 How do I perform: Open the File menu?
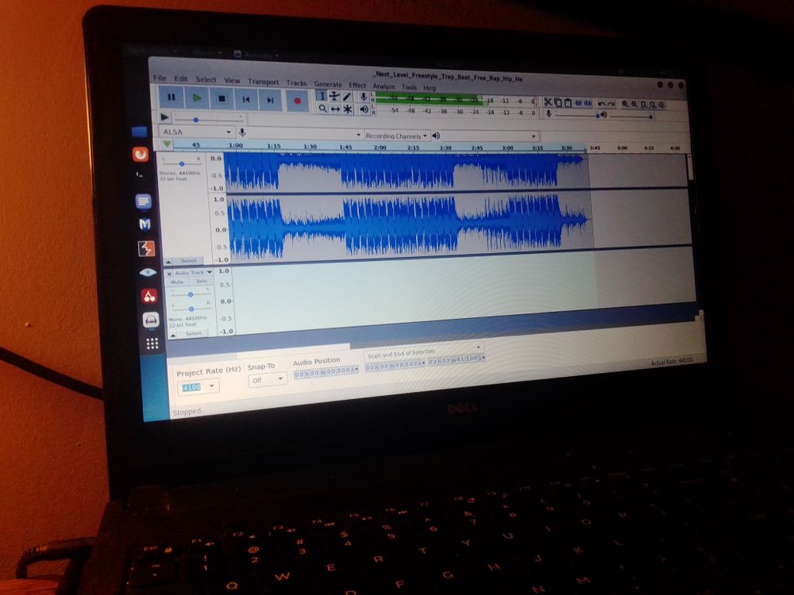[x=160, y=78]
